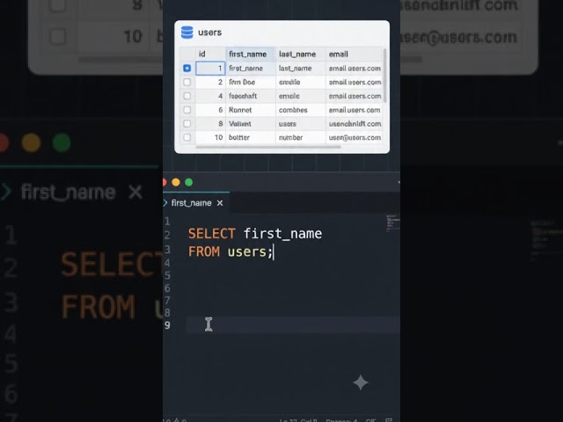Click 'users;' in the query editor
The image size is (563, 422).
pyautogui.click(x=250, y=251)
